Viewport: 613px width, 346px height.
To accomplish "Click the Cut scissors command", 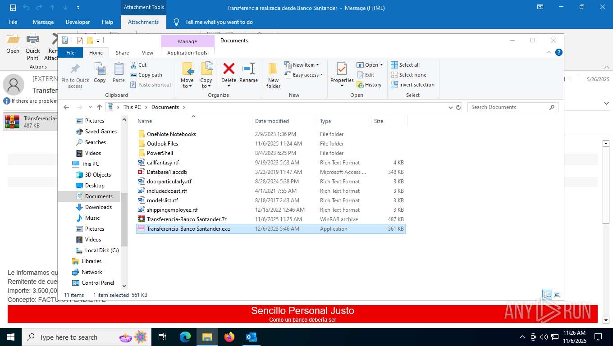I will click(138, 65).
